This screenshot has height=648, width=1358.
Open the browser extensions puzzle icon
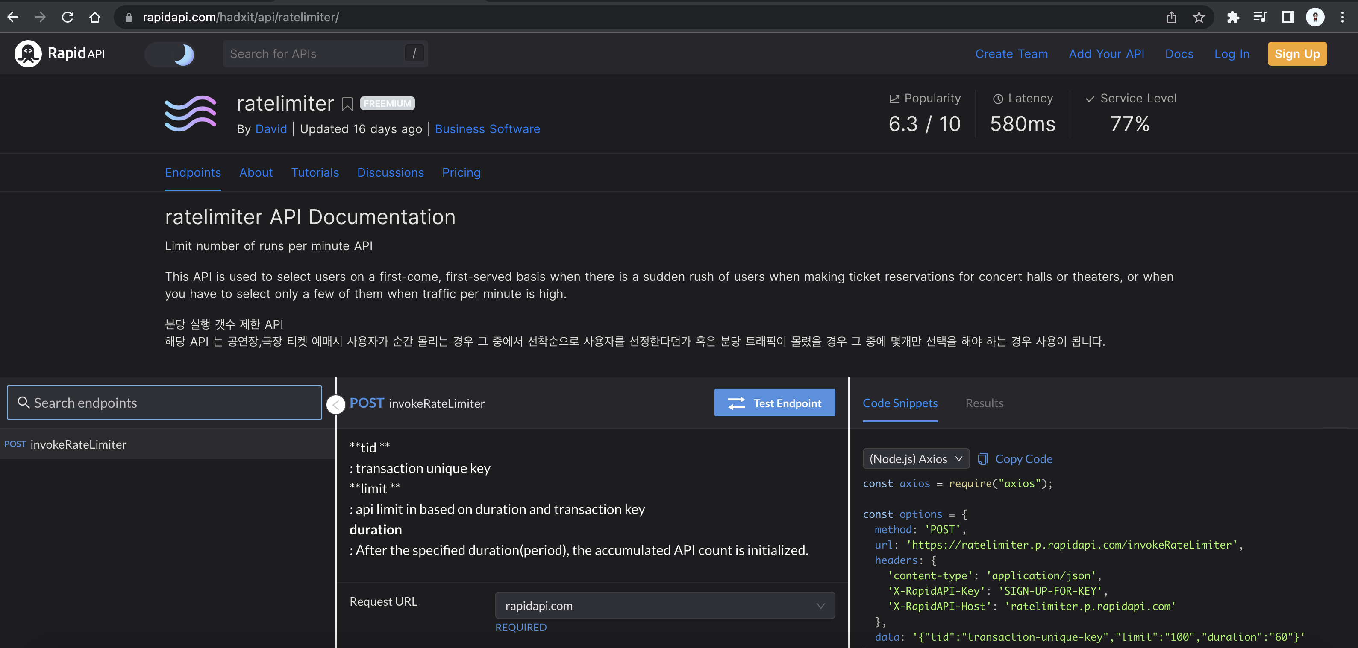(1232, 18)
